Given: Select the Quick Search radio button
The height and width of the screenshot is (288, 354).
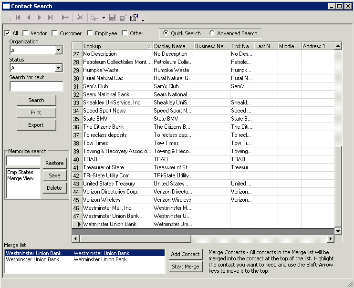Looking at the screenshot, I should click(166, 33).
